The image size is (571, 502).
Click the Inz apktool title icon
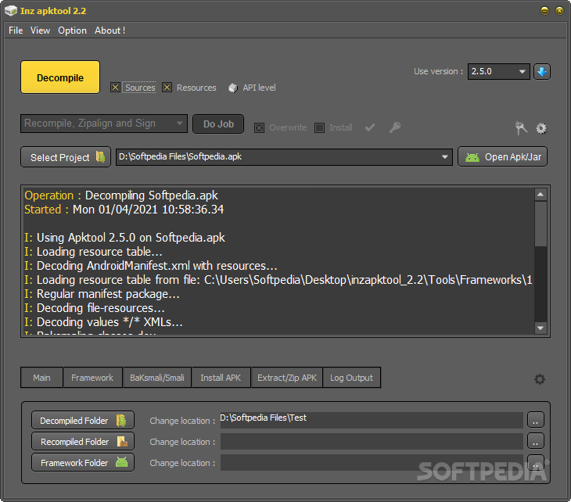click(x=11, y=11)
